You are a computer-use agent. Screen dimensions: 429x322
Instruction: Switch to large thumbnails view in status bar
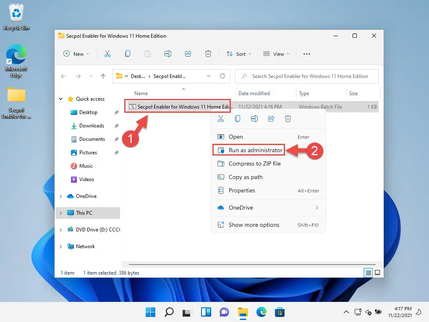tap(377, 273)
